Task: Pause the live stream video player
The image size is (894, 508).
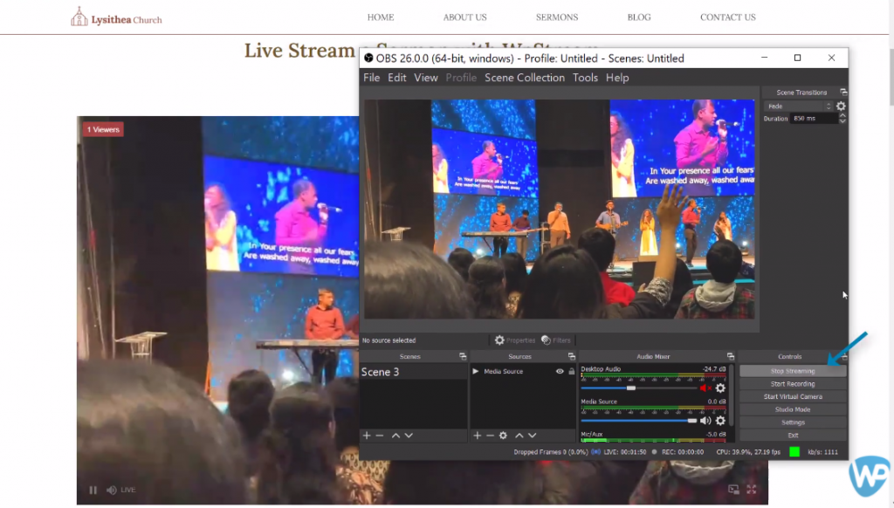Action: point(93,490)
